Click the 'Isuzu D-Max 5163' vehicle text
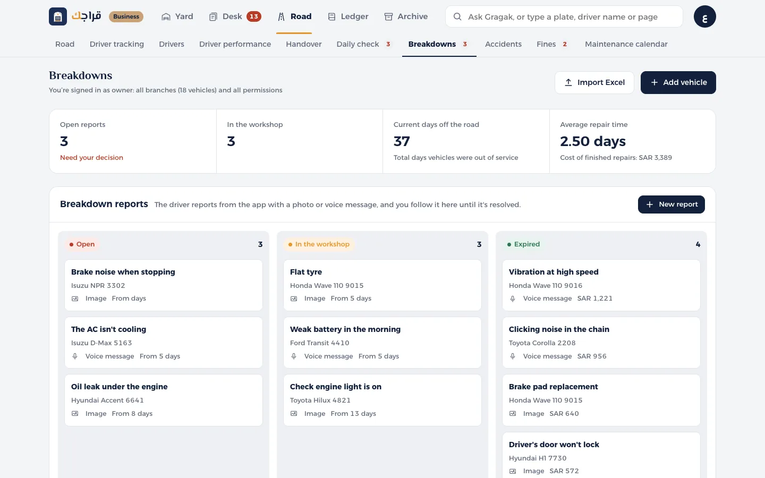Image resolution: width=765 pixels, height=478 pixels. coord(101,343)
